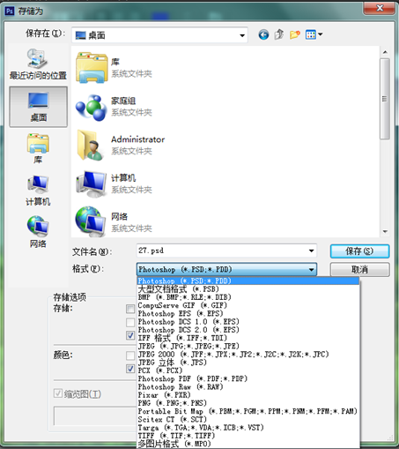
Task: Click the 取消 cancel button
Action: [359, 269]
